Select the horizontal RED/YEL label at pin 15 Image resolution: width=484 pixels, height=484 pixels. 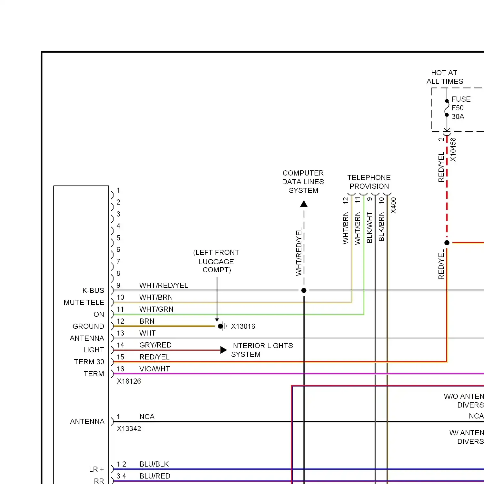coord(154,357)
